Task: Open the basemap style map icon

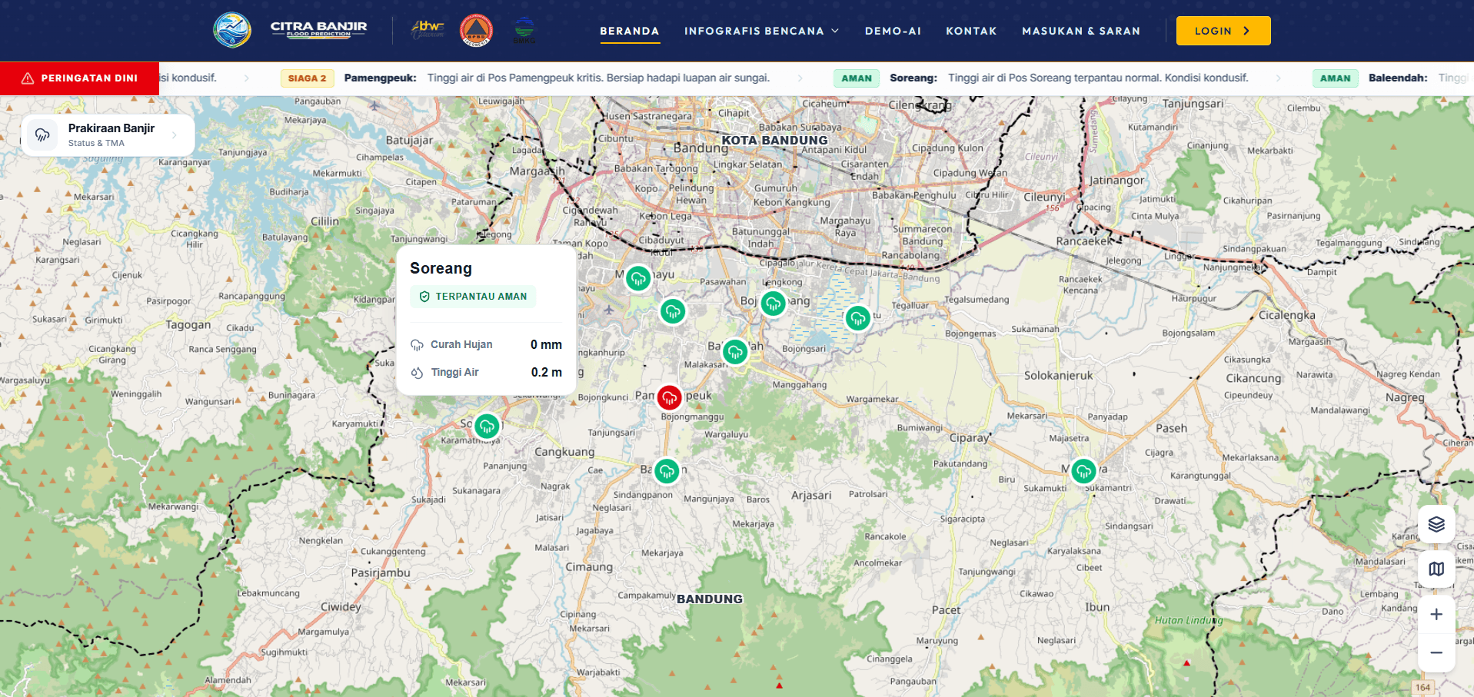Action: point(1436,569)
